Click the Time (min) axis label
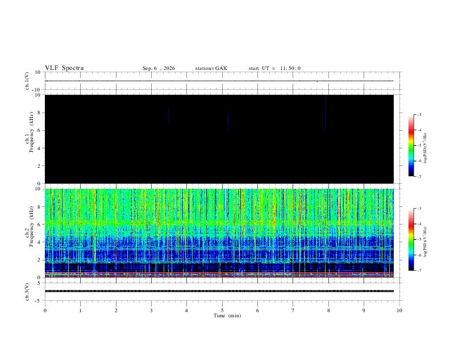Screen dimensions: 450x348 click(x=227, y=316)
